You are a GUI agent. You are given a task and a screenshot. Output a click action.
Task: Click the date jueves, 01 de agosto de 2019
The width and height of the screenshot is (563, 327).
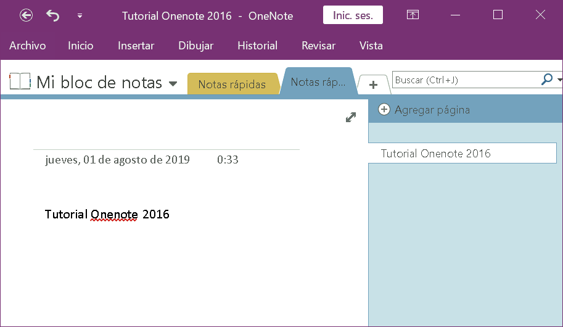pyautogui.click(x=117, y=160)
